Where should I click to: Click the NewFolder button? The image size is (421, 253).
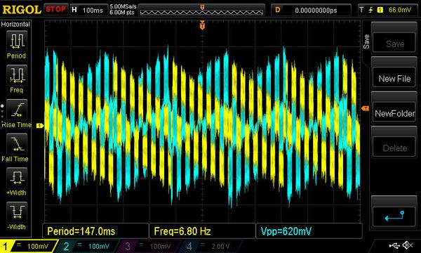pos(394,113)
